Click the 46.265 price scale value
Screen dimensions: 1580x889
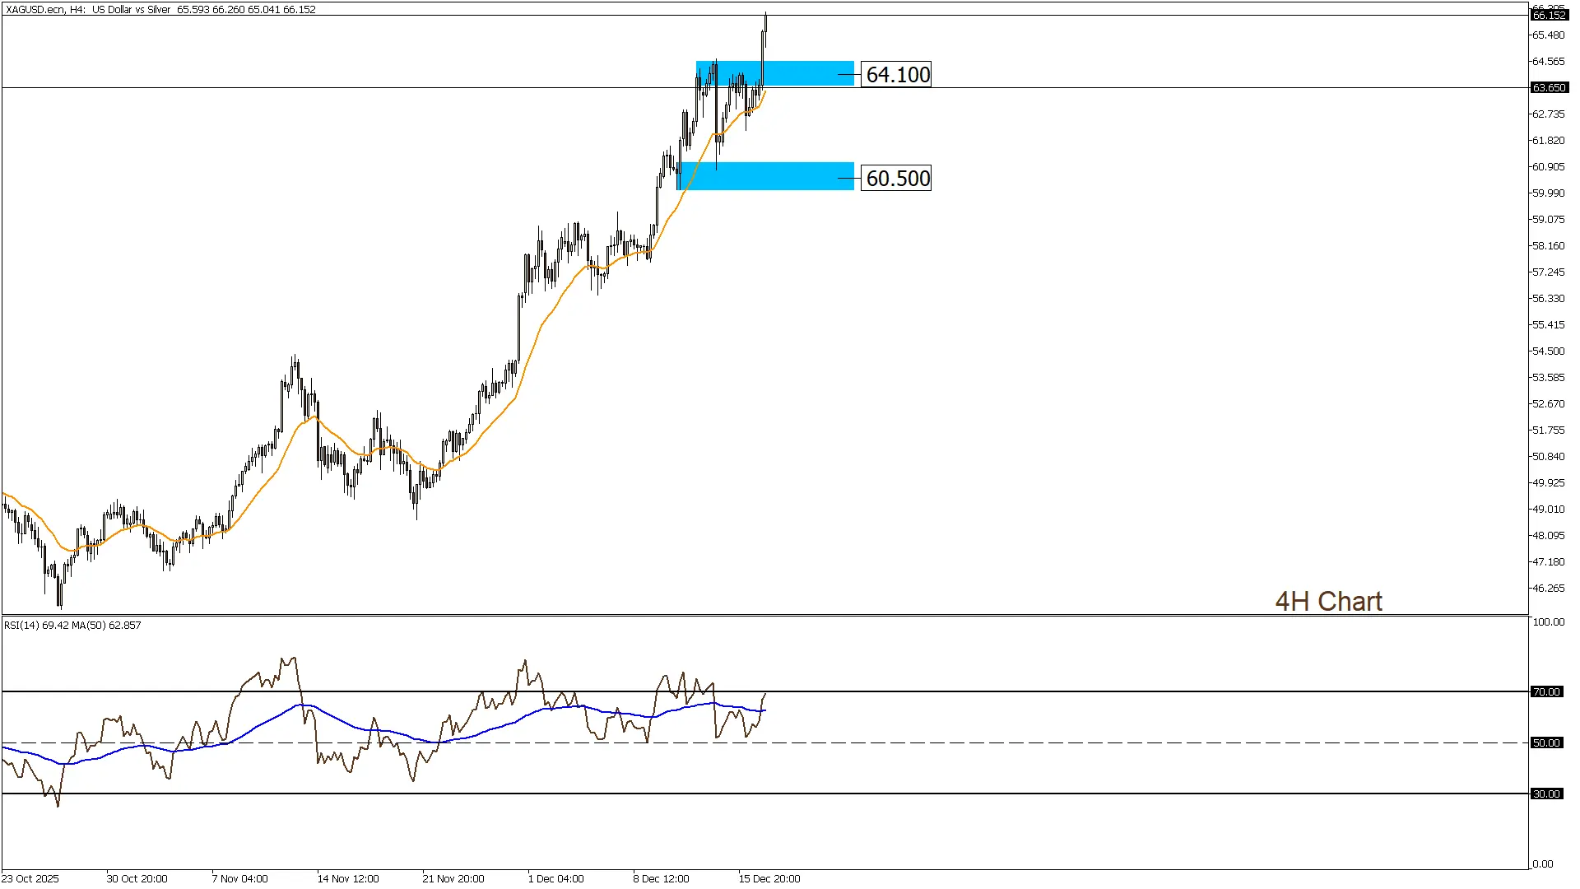click(x=1548, y=589)
